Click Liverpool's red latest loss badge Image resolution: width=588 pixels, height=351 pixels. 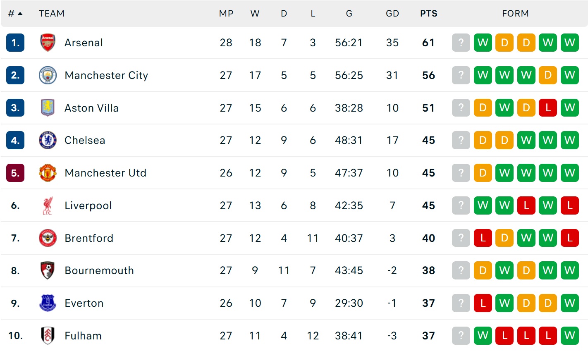coord(569,205)
